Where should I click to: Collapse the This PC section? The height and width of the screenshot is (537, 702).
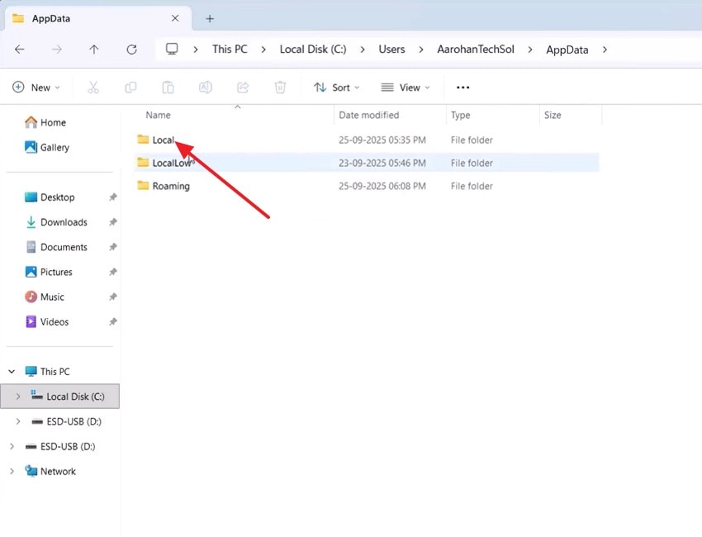pos(11,371)
